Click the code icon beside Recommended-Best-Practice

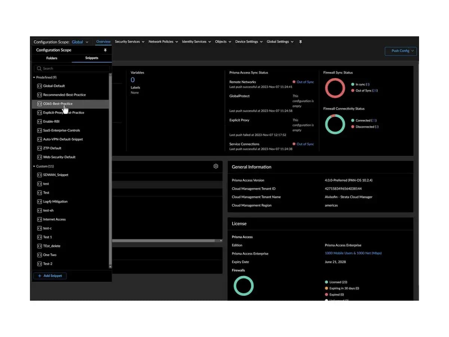[39, 95]
